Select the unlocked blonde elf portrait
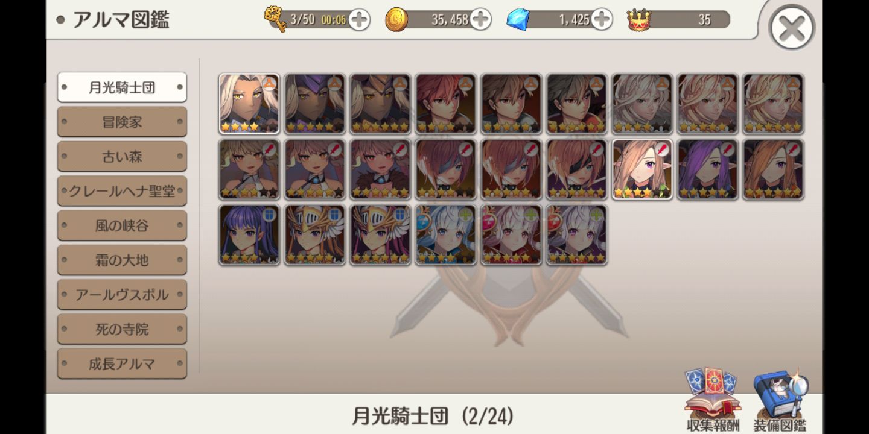The width and height of the screenshot is (869, 434). pyautogui.click(x=643, y=169)
